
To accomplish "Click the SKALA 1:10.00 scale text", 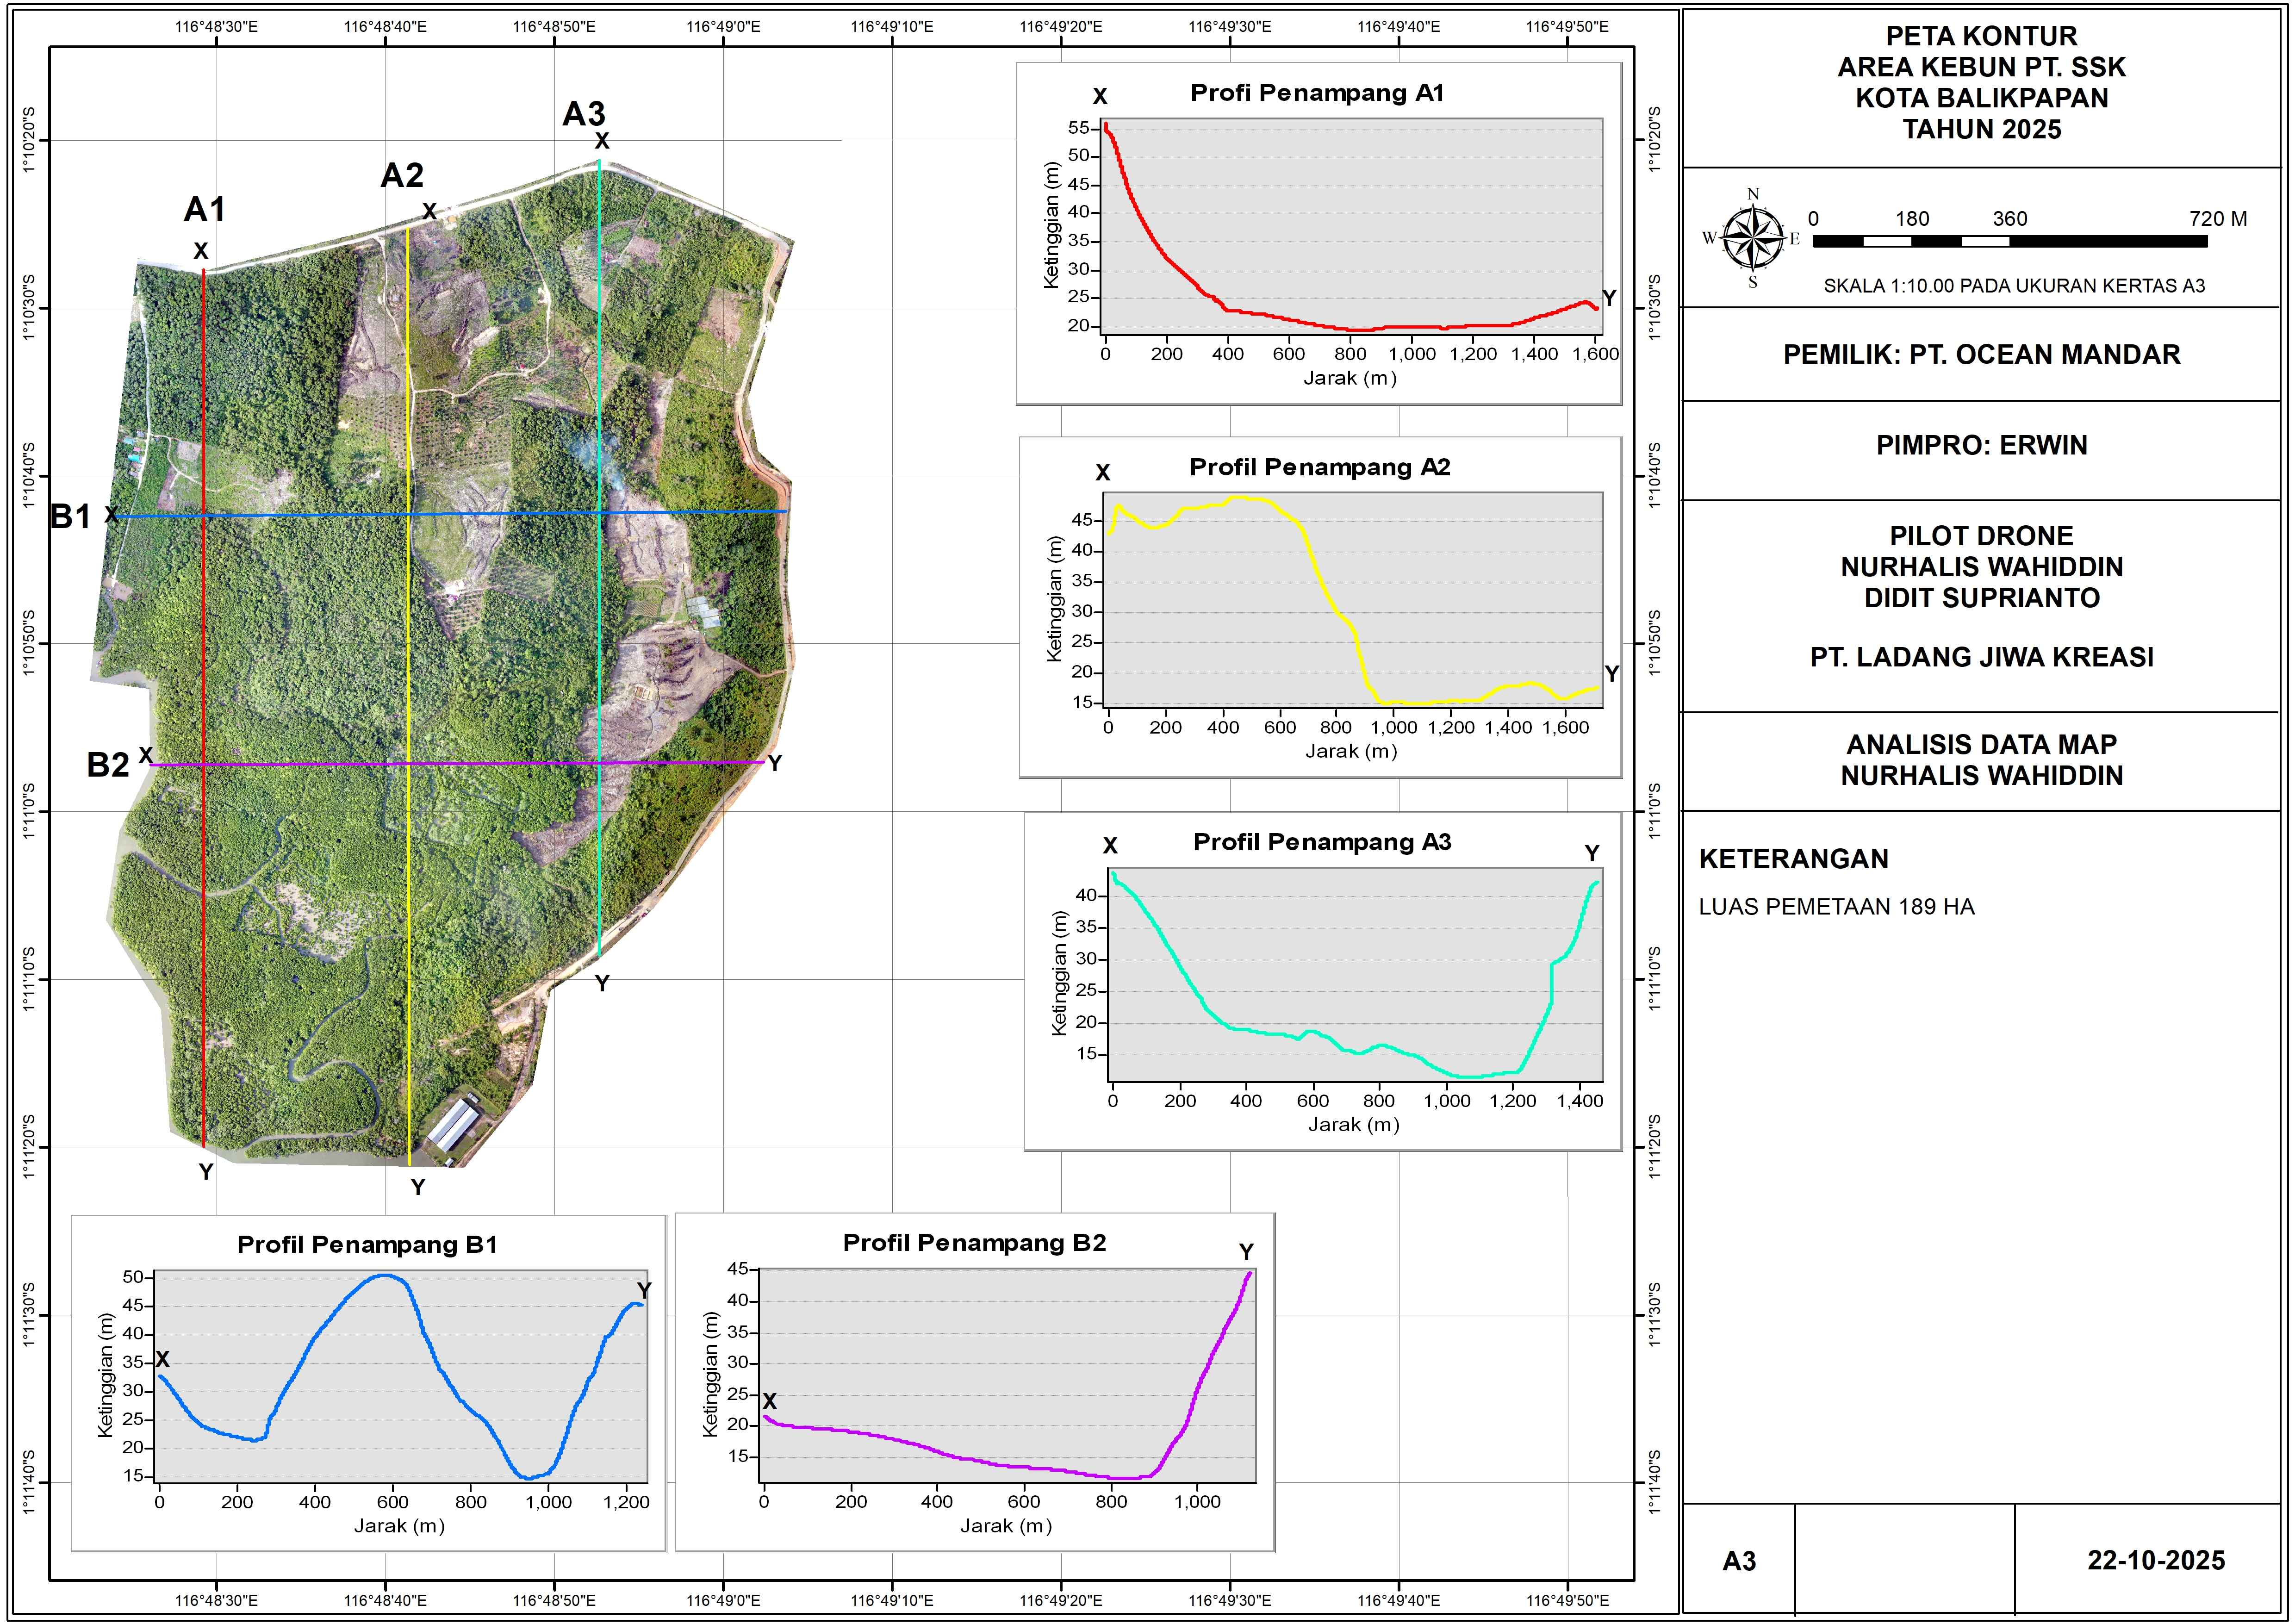I will [x=2013, y=286].
